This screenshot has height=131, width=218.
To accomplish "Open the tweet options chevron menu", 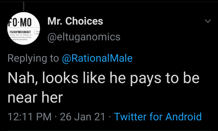I will pyautogui.click(x=207, y=21).
